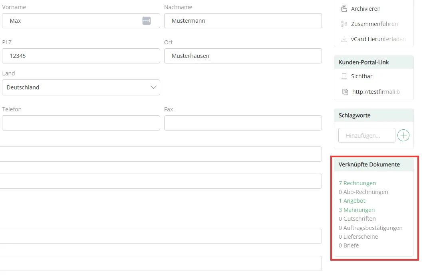Click the http://testfirmali portal link
423x275 pixels.
[376, 92]
